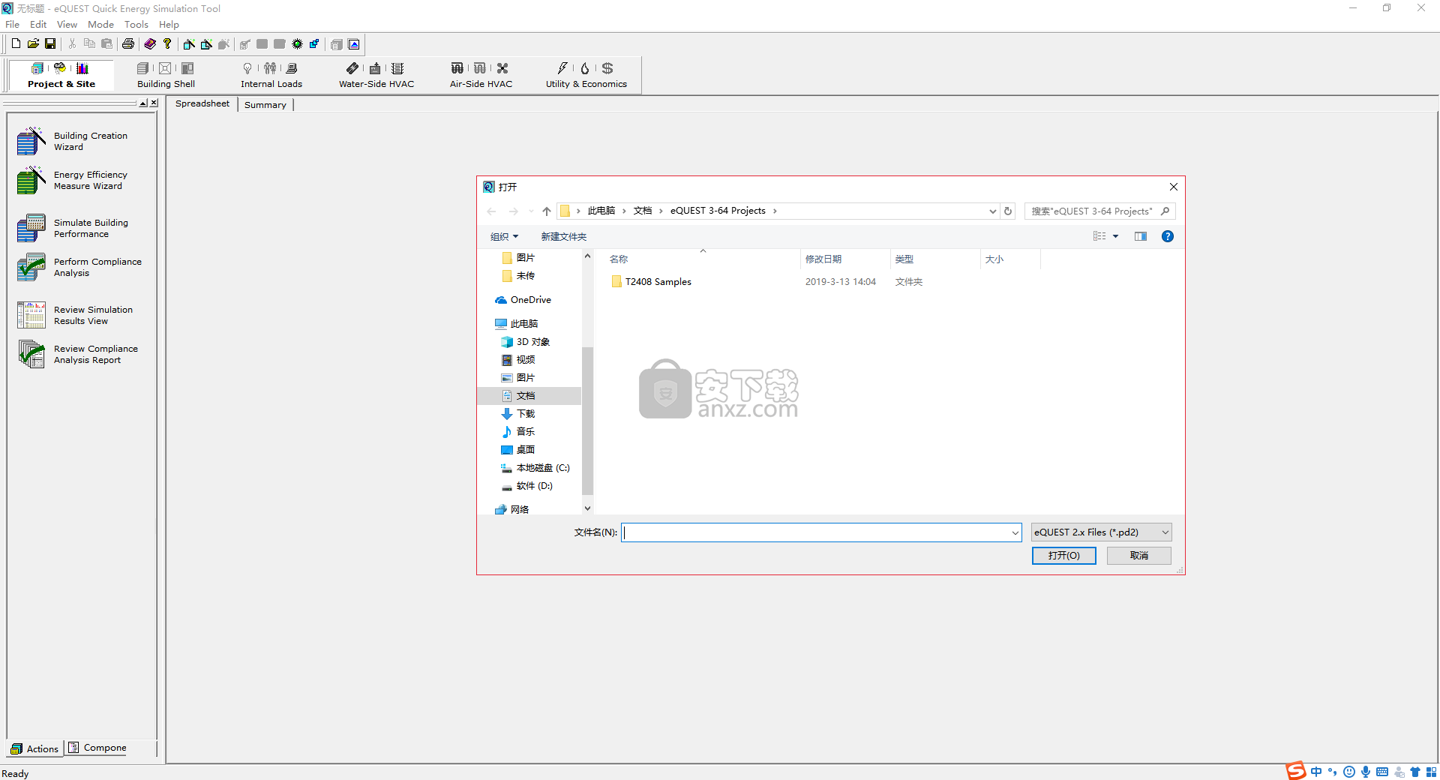Click the 名称 column header
The image size is (1440, 780).
pyautogui.click(x=619, y=259)
